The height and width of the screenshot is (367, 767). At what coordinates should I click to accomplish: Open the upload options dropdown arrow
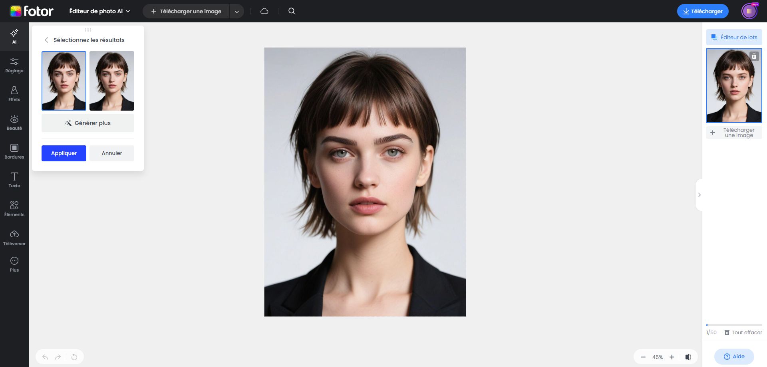[236, 12]
